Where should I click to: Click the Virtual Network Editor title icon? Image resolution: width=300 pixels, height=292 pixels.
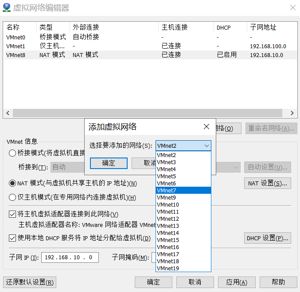(x=7, y=8)
